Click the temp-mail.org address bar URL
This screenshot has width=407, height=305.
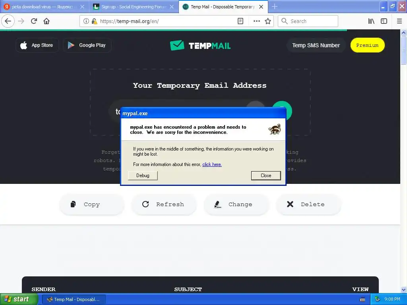[129, 21]
